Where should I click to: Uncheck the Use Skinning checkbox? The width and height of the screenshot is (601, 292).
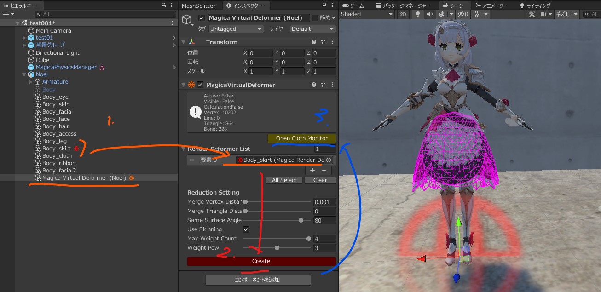pyautogui.click(x=246, y=229)
